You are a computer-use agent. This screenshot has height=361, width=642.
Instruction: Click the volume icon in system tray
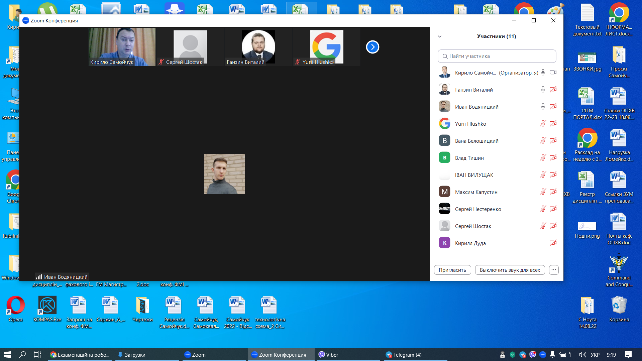(x=582, y=355)
